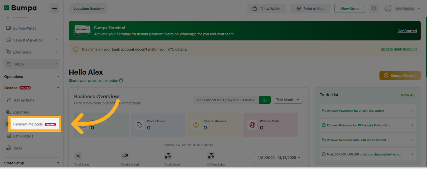
Task: Click the Update Bank Account link
Action: click(399, 49)
